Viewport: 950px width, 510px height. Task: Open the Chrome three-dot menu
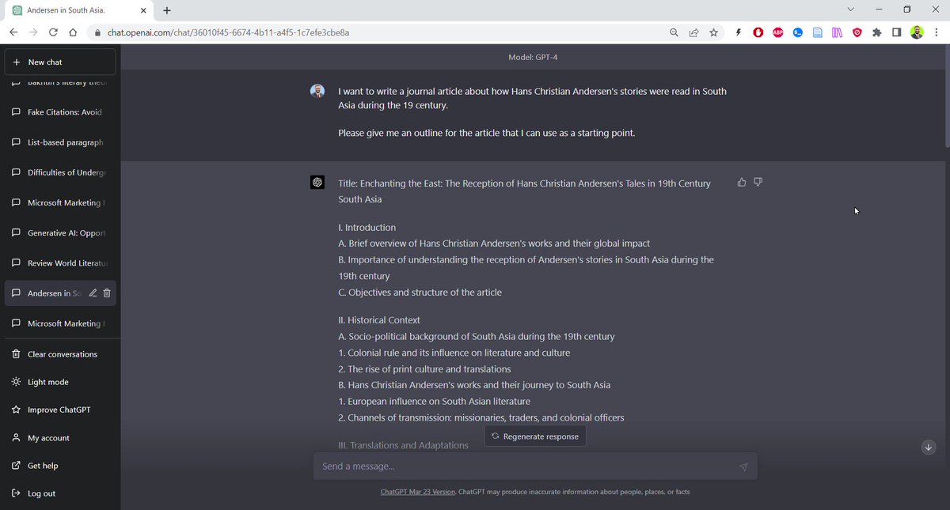pos(937,33)
